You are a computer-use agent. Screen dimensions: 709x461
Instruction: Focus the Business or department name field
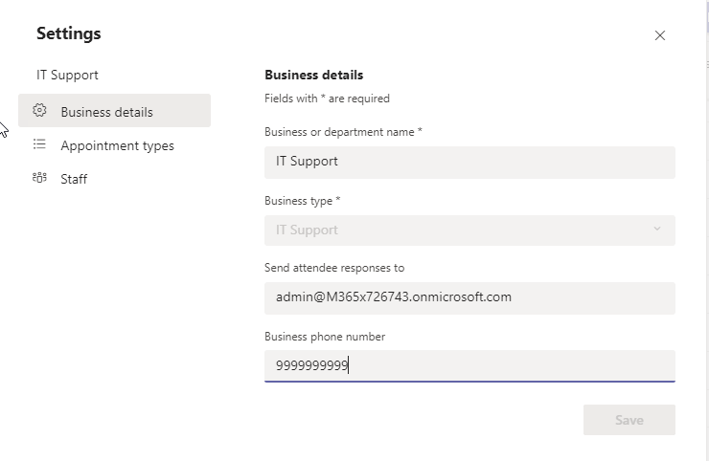tap(469, 162)
